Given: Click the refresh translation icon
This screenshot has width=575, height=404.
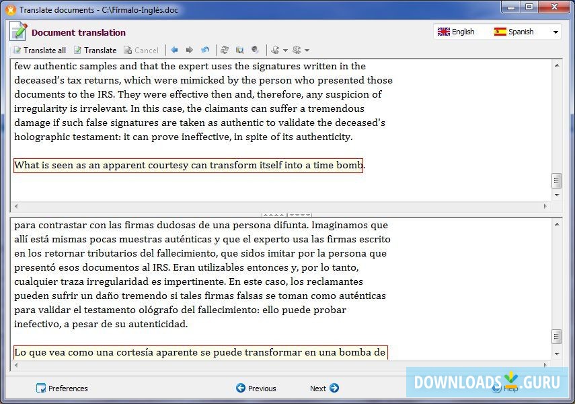Looking at the screenshot, I should coord(225,50).
